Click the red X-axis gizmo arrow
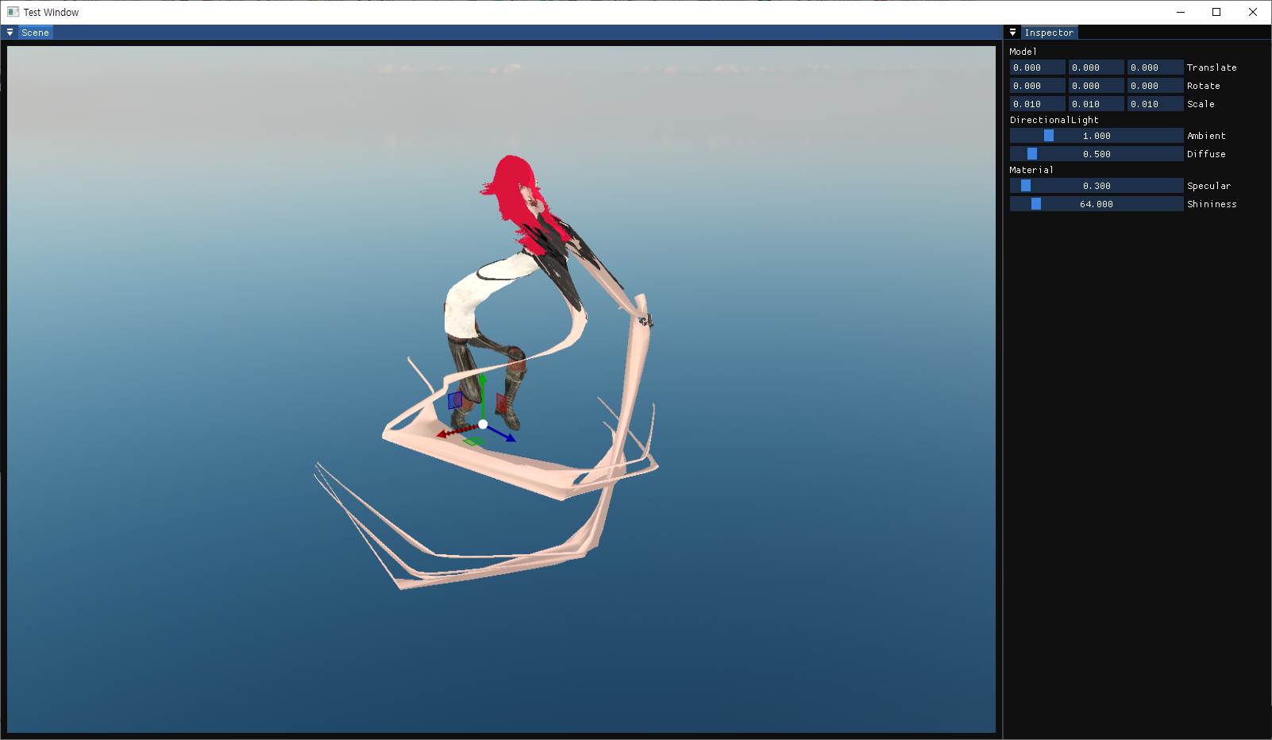The image size is (1272, 740). [456, 431]
